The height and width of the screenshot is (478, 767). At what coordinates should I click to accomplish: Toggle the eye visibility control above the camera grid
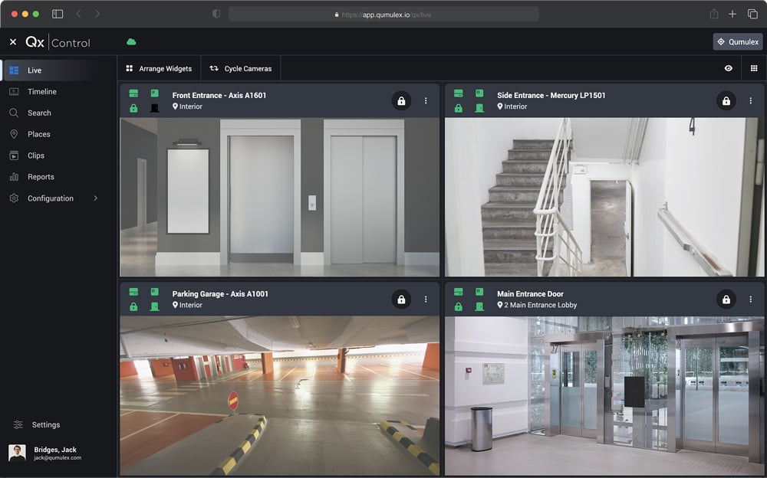coord(729,68)
